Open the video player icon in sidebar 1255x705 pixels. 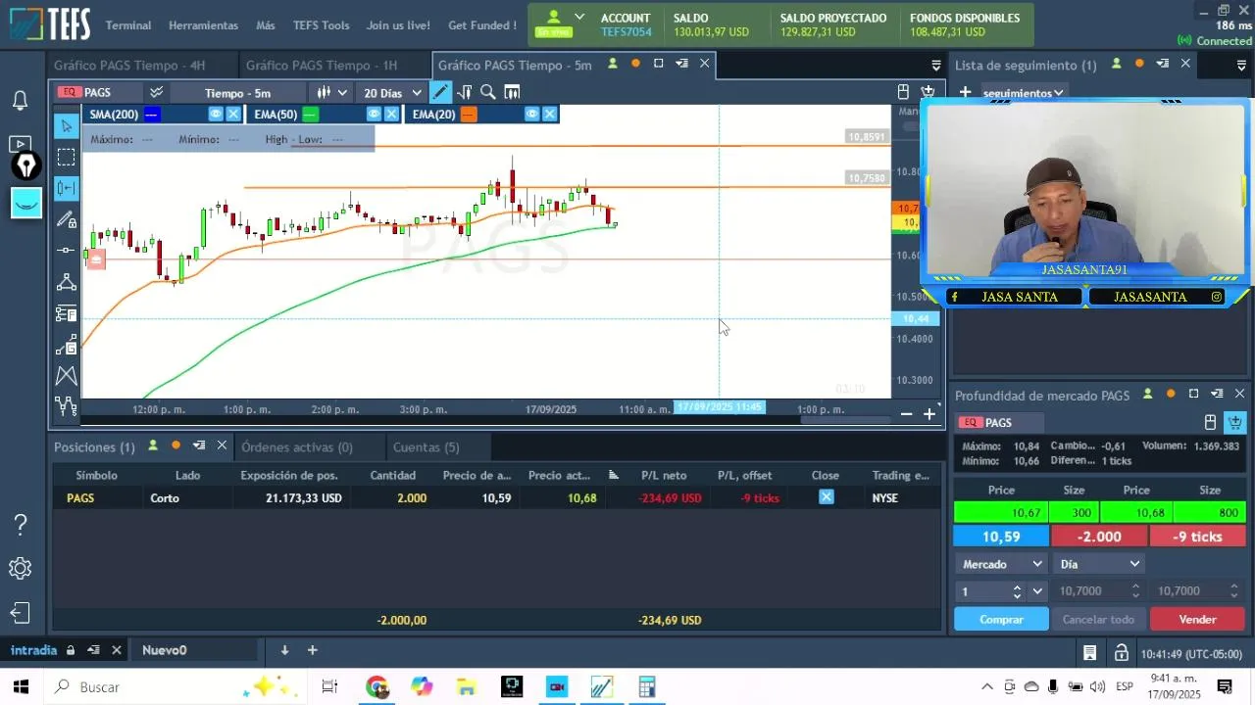[20, 144]
